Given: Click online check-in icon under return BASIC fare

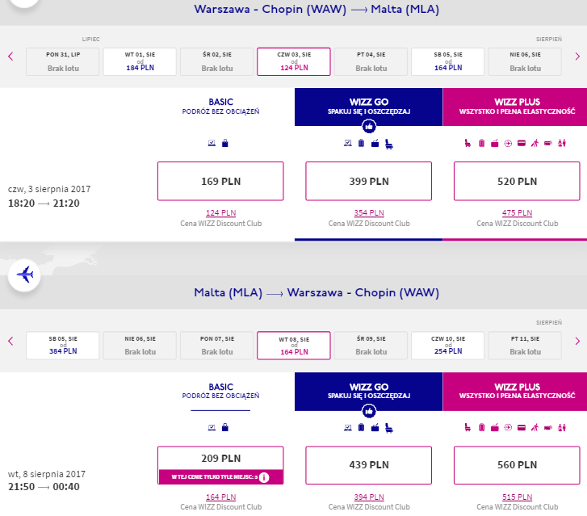Looking at the screenshot, I should tap(212, 427).
